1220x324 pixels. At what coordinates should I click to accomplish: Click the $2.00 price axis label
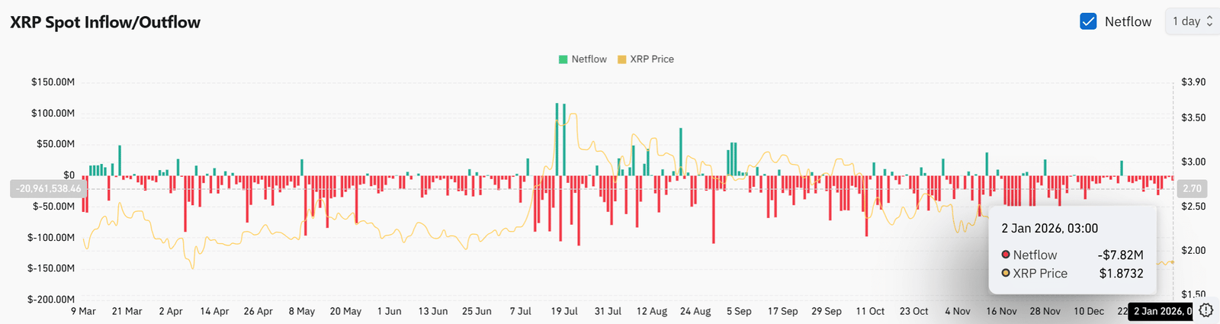(x=1193, y=250)
